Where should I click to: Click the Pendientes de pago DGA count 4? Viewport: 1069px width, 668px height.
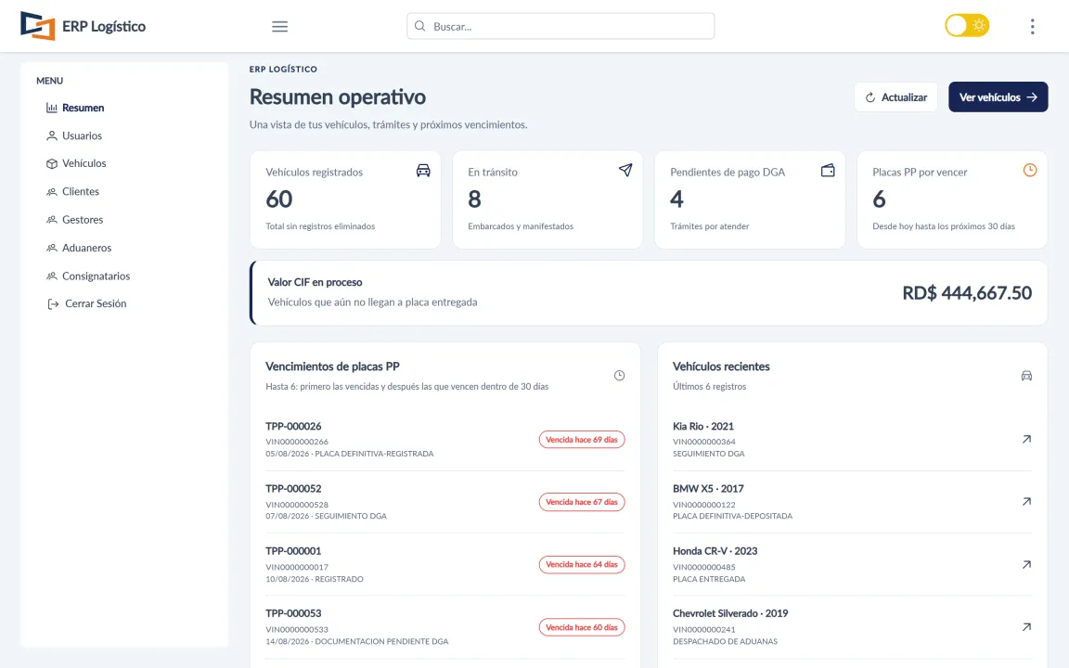point(676,199)
